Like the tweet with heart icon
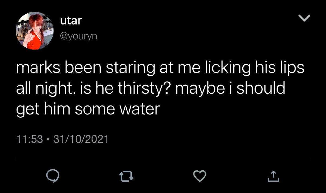The height and width of the screenshot is (193, 326). coord(200,176)
